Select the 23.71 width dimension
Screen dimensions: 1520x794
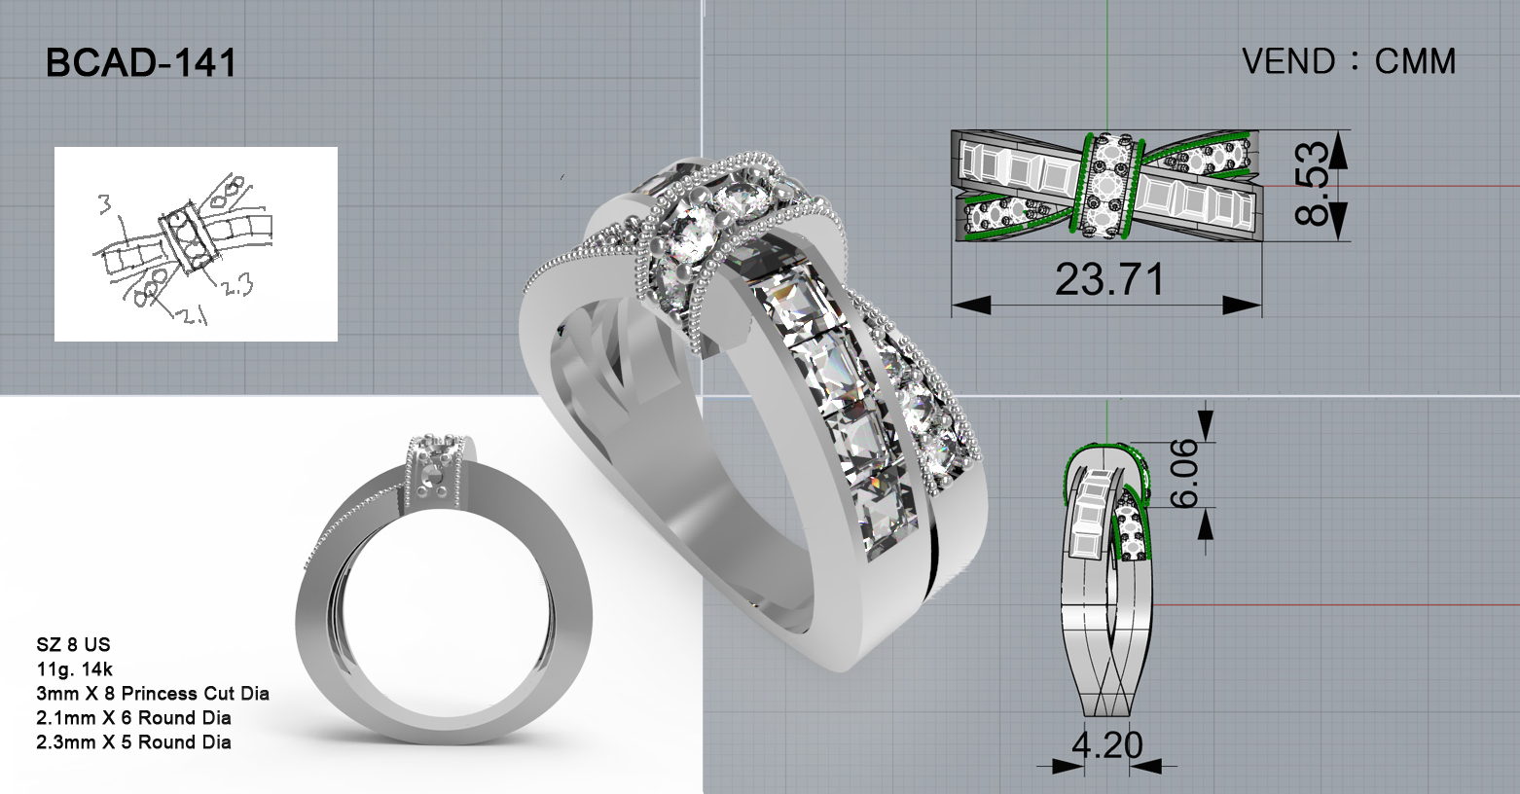tap(1109, 281)
